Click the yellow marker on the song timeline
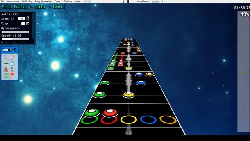The width and height of the screenshot is (250, 141). click(244, 72)
